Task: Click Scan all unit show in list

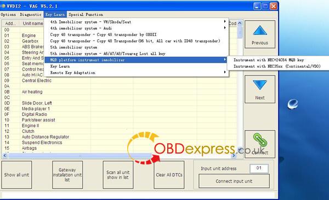Action: pyautogui.click(x=118, y=175)
